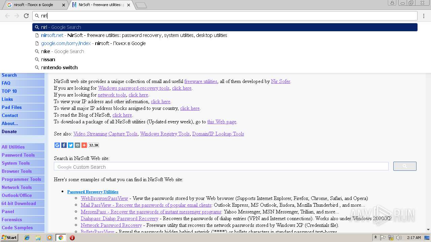The width and height of the screenshot is (431, 242).
Task: Open 64-bit Download sidebar link
Action: (x=22, y=203)
